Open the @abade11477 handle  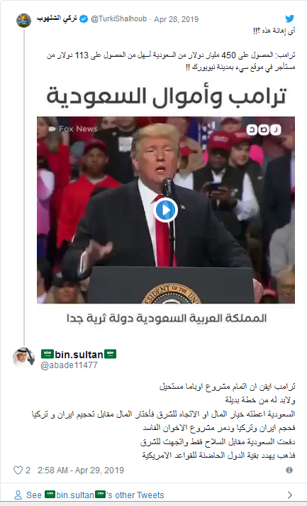(x=69, y=365)
